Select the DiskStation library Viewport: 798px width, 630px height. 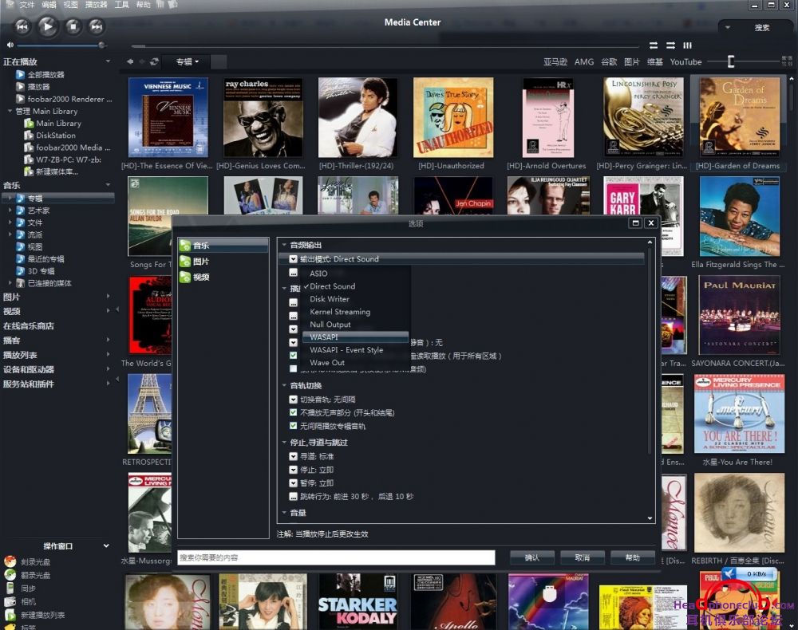click(x=56, y=136)
